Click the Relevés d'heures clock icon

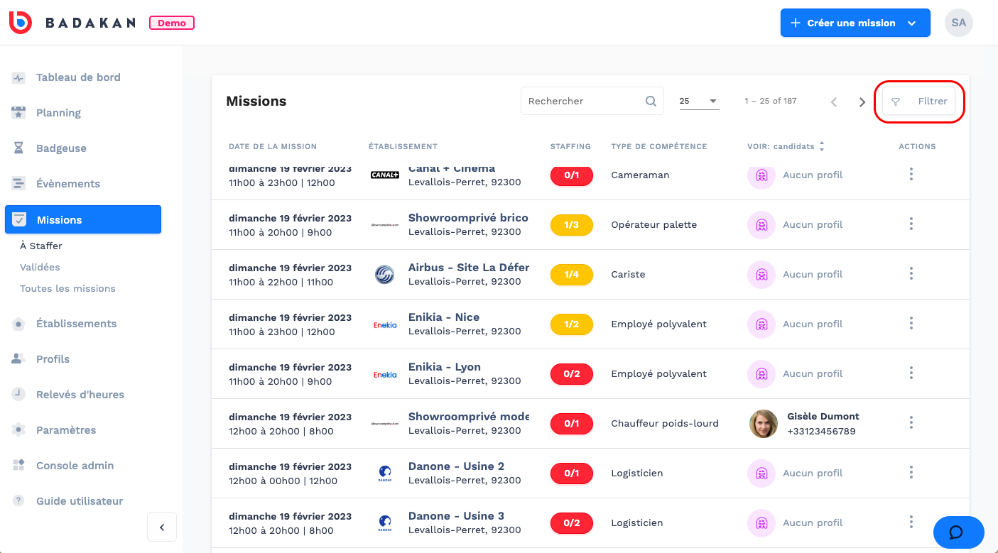[x=19, y=395]
